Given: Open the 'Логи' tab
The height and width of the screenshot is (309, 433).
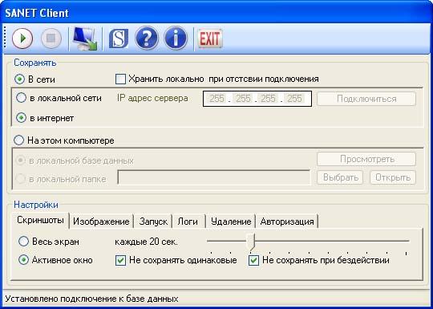Looking at the screenshot, I should coord(188,222).
